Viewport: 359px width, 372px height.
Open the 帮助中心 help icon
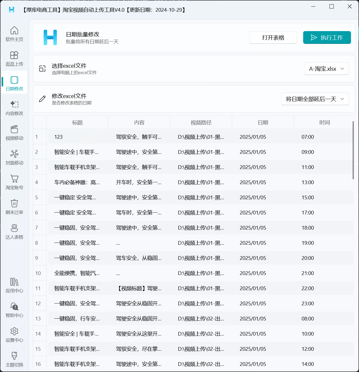tap(14, 306)
